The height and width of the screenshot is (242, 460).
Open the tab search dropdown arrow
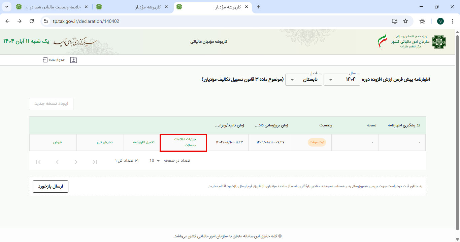[6, 7]
